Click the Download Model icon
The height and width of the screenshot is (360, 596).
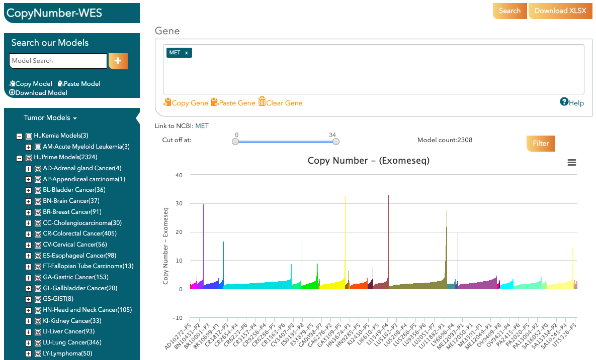(x=12, y=92)
